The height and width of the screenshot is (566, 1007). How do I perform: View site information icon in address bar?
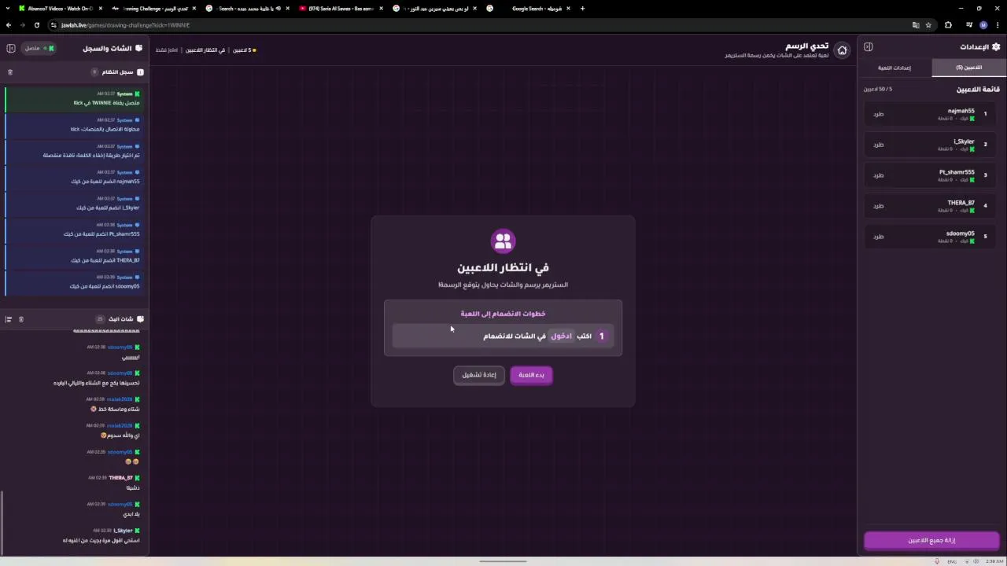[x=53, y=25]
